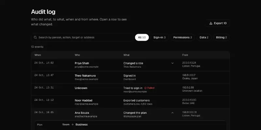This screenshot has width=261, height=130.
Task: Click the When column header
Action: [x=38, y=55]
